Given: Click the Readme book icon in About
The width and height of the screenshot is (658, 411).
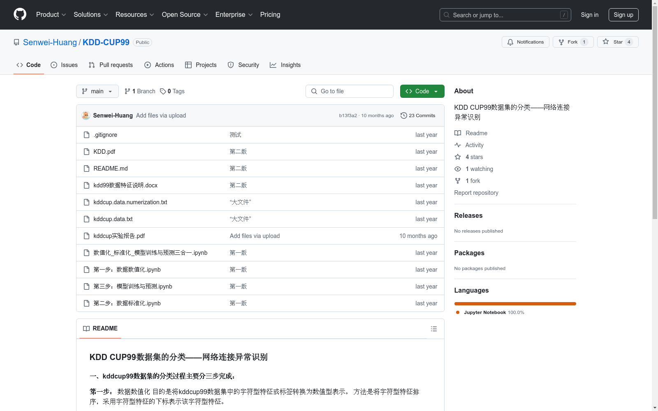Looking at the screenshot, I should 458,133.
